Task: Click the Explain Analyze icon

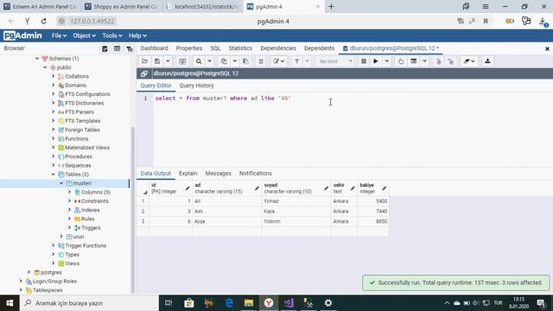Action: coord(414,61)
